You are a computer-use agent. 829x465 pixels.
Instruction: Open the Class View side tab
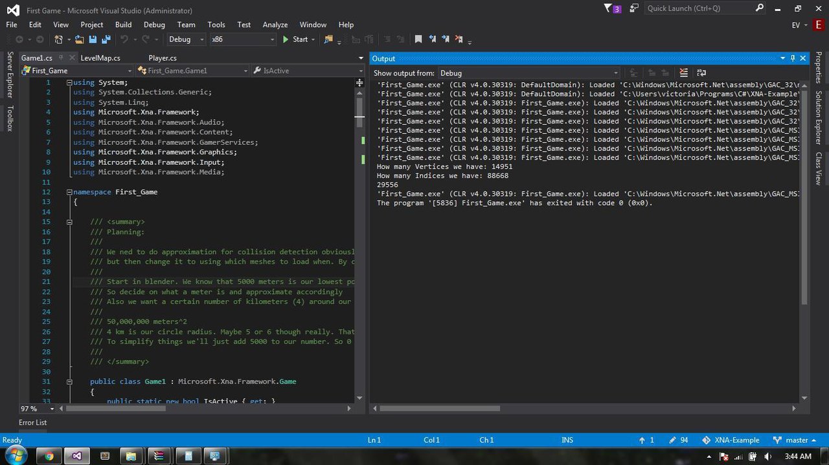point(819,168)
